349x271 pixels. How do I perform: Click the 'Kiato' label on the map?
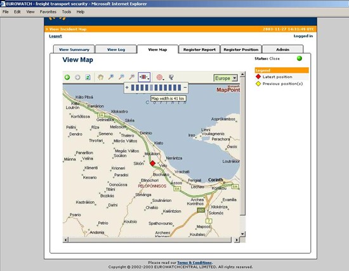[x=159, y=143]
